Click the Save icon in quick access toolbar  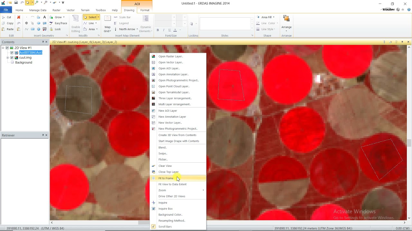16,3
